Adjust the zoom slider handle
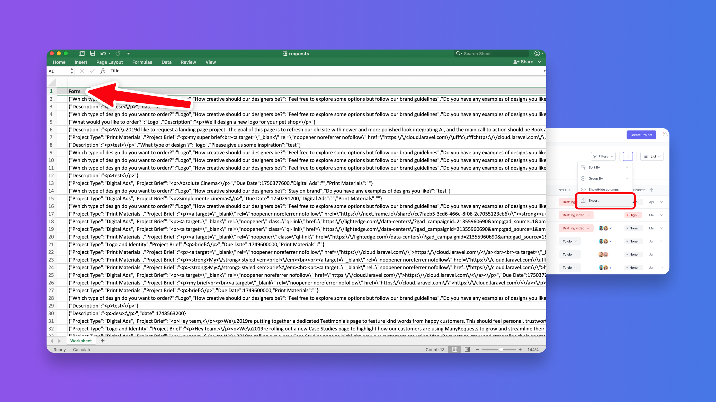Image resolution: width=716 pixels, height=402 pixels. (501, 350)
